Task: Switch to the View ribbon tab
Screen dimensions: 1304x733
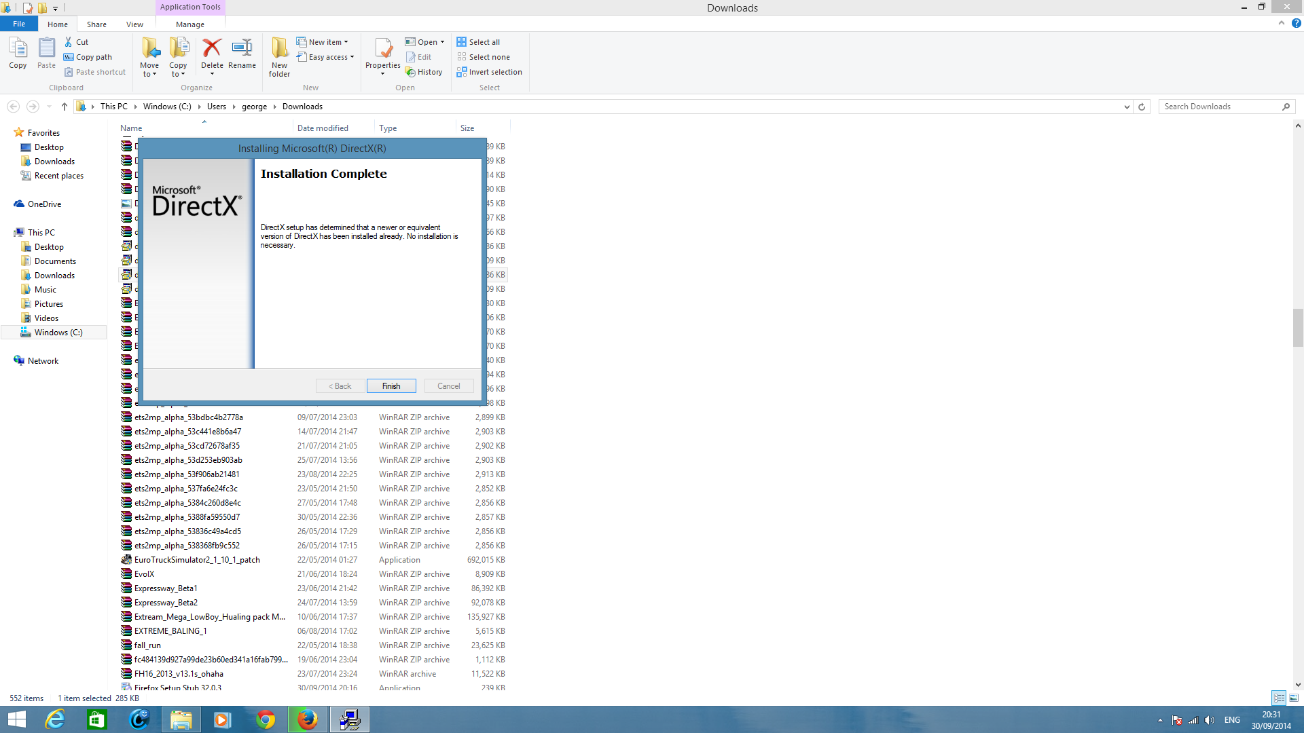Action: tap(134, 24)
